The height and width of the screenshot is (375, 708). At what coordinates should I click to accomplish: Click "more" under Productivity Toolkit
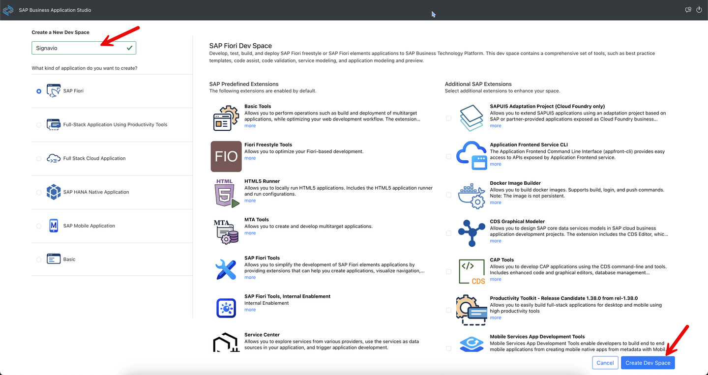pyautogui.click(x=496, y=317)
